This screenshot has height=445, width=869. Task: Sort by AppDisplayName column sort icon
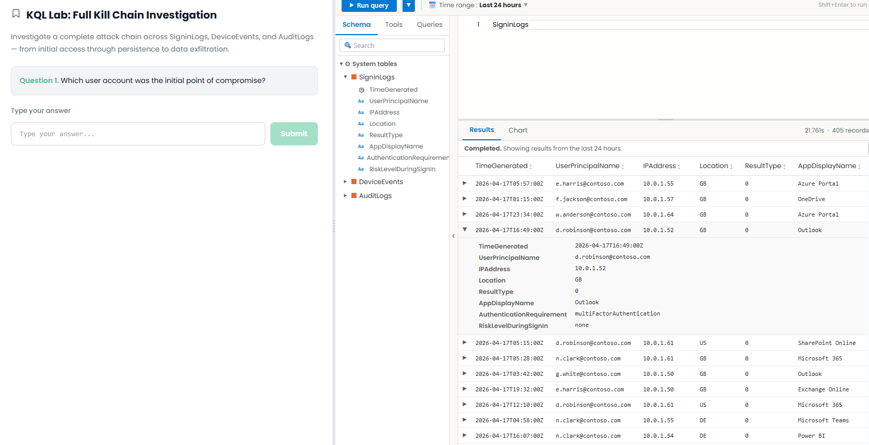(859, 167)
